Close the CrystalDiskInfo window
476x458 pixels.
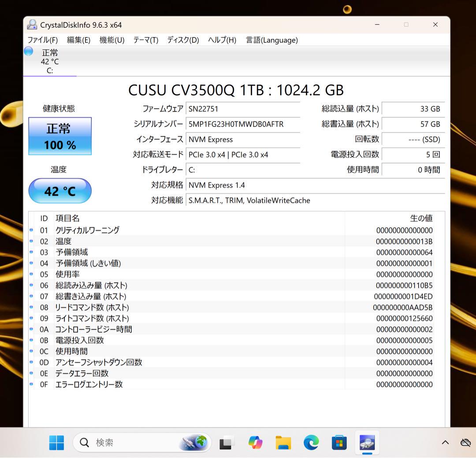(435, 25)
